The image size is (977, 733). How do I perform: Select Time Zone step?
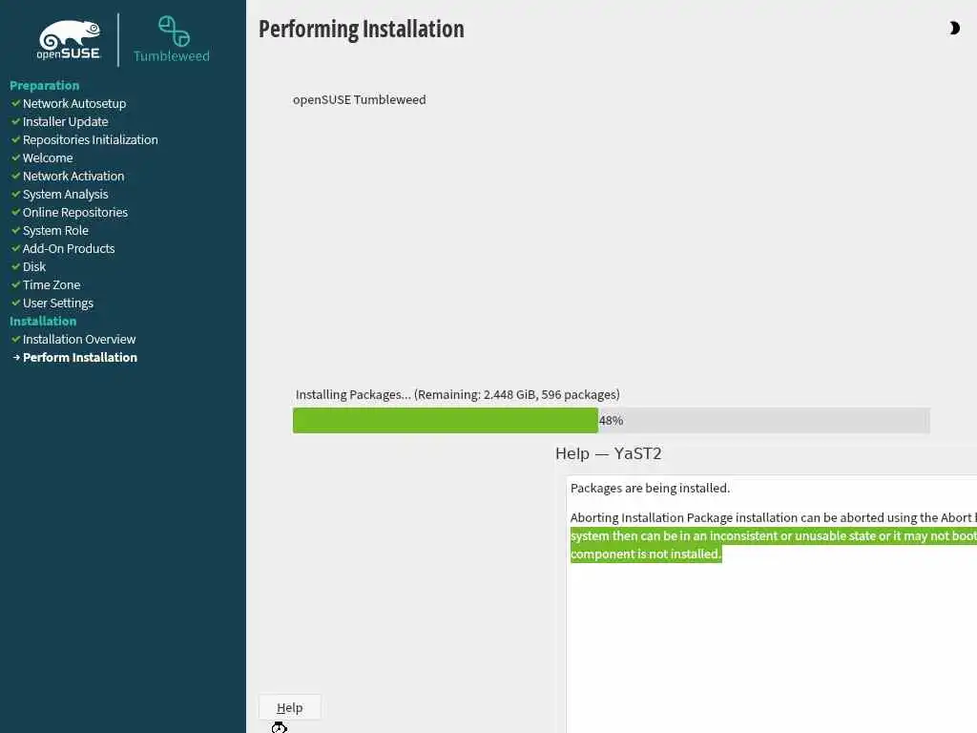pyautogui.click(x=52, y=284)
